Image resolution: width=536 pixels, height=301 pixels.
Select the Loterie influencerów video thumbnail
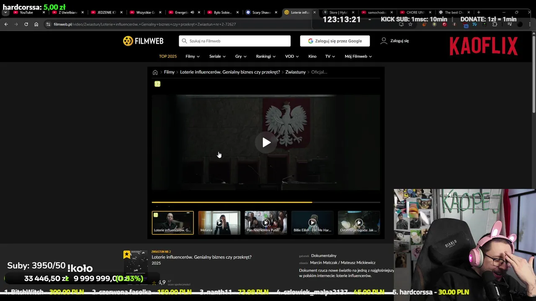tap(173, 223)
